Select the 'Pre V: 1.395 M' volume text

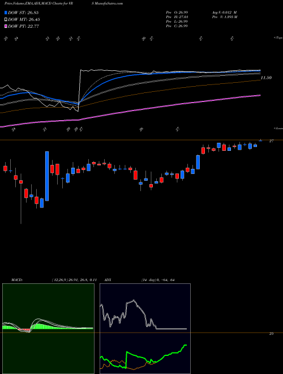pyautogui.click(x=224, y=17)
